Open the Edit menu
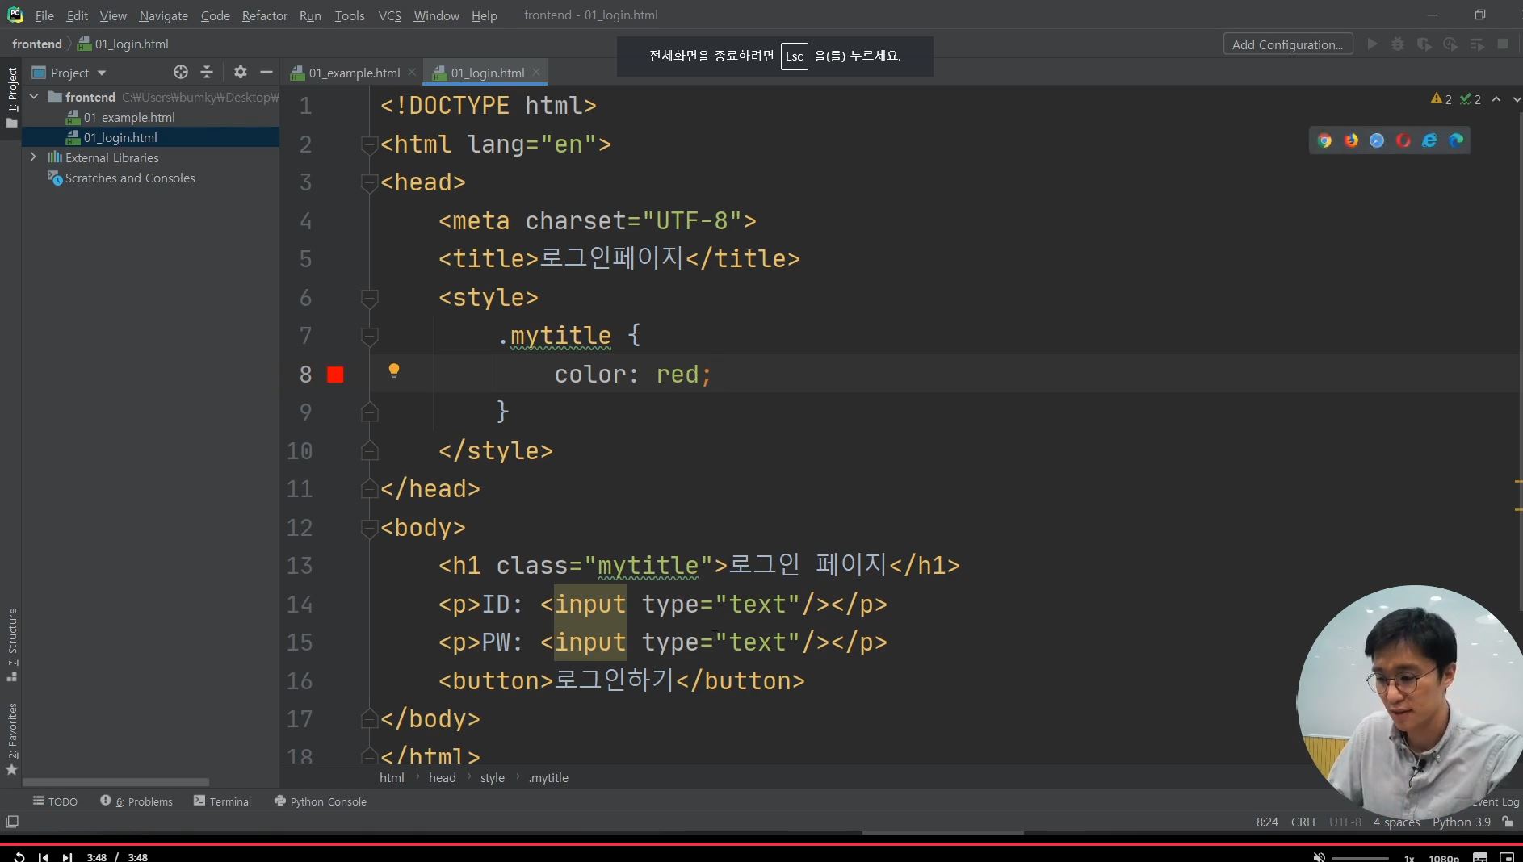This screenshot has width=1523, height=862. (x=78, y=15)
